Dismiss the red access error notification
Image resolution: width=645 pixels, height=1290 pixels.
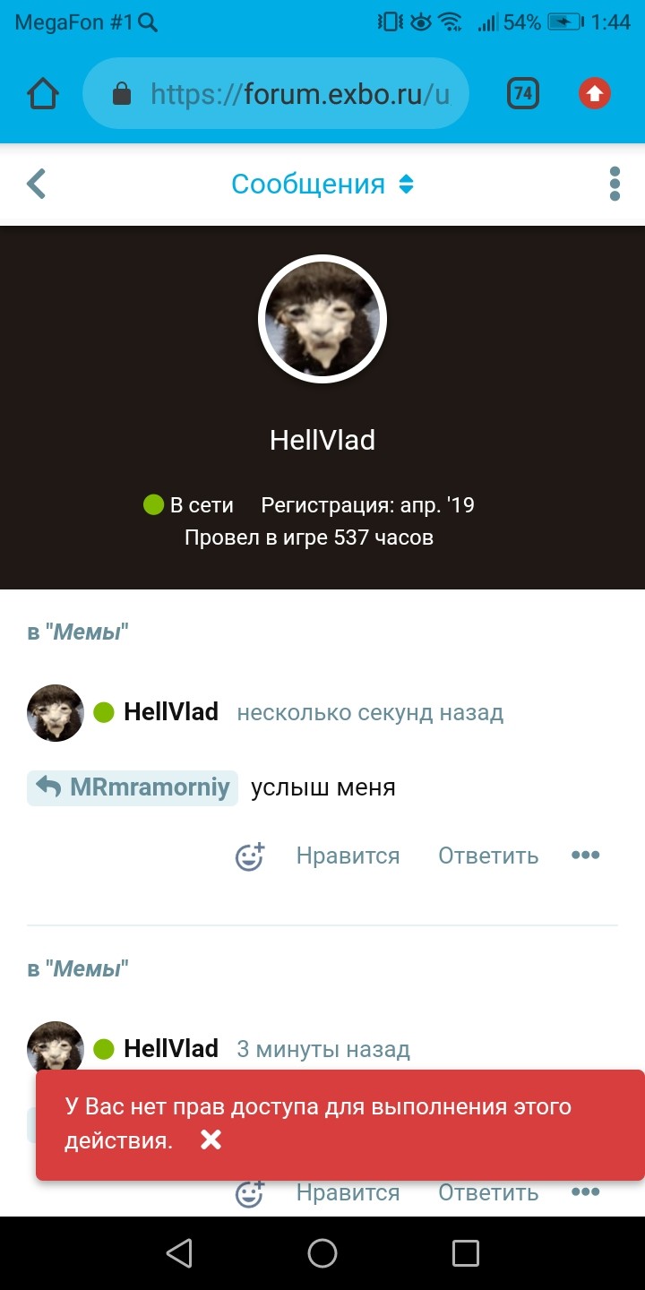click(x=211, y=1139)
